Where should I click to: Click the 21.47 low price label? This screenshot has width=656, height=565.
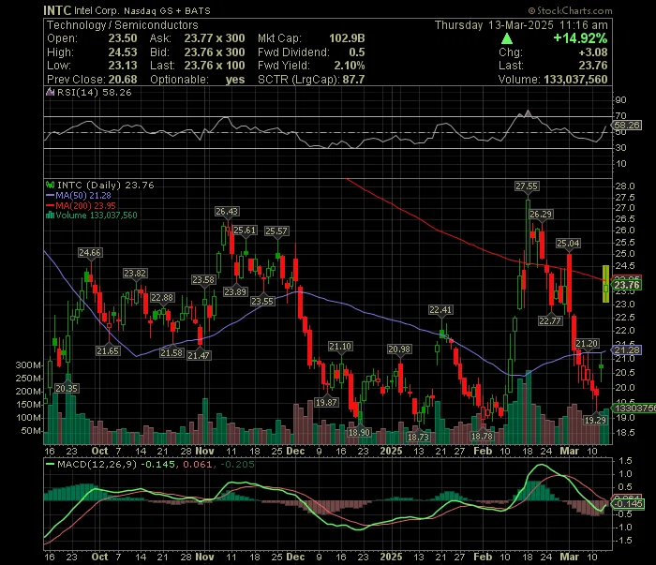click(199, 355)
